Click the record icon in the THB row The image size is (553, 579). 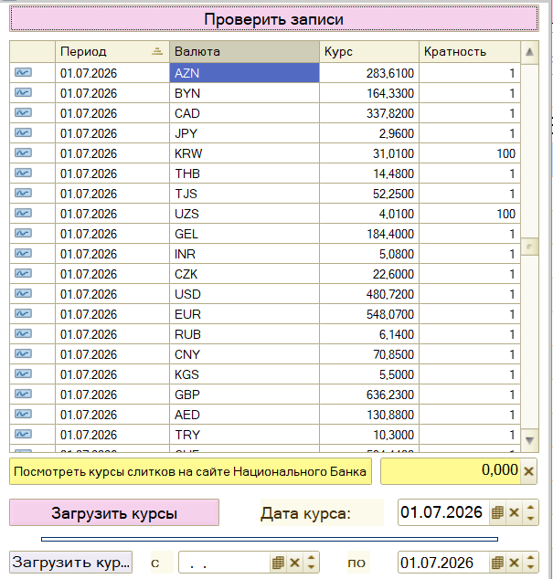point(23,173)
